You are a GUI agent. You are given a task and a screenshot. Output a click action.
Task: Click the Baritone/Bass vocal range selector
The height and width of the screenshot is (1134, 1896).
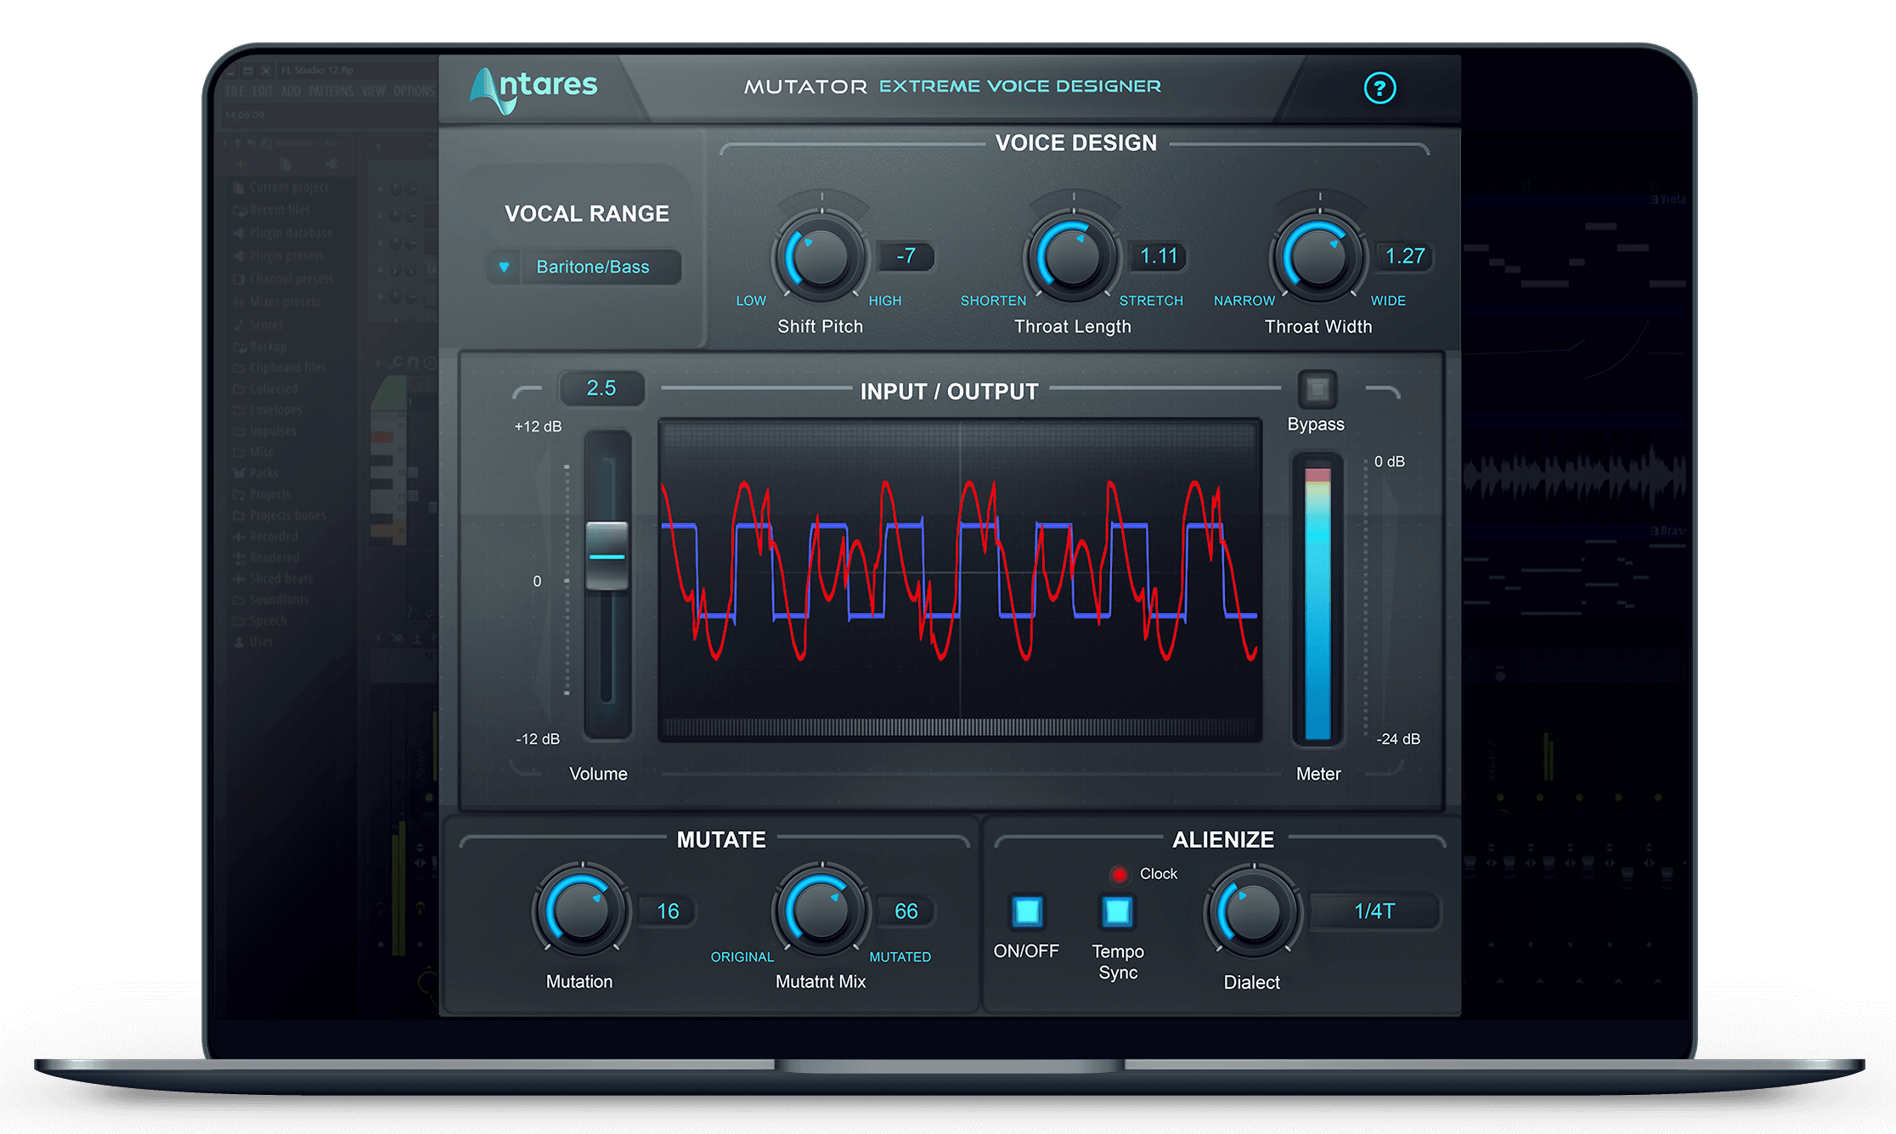[593, 267]
